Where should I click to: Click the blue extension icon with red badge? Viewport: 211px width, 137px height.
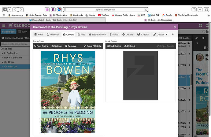tap(59, 9)
